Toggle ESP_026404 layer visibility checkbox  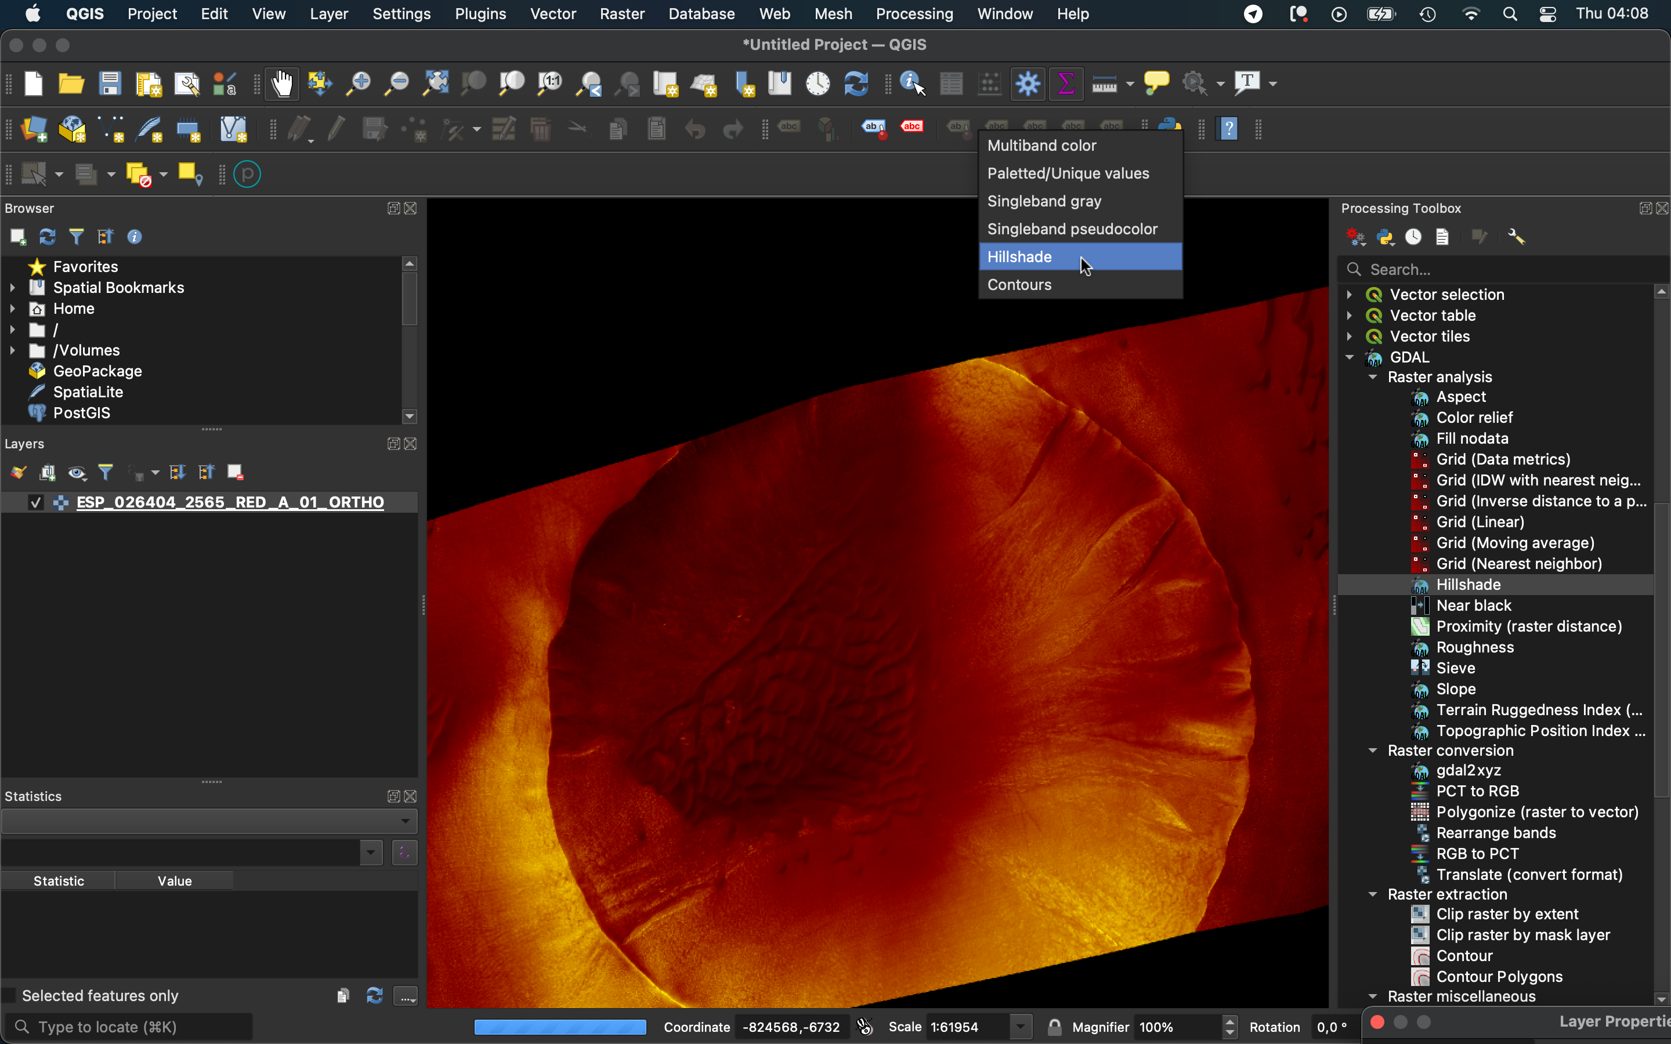click(35, 503)
